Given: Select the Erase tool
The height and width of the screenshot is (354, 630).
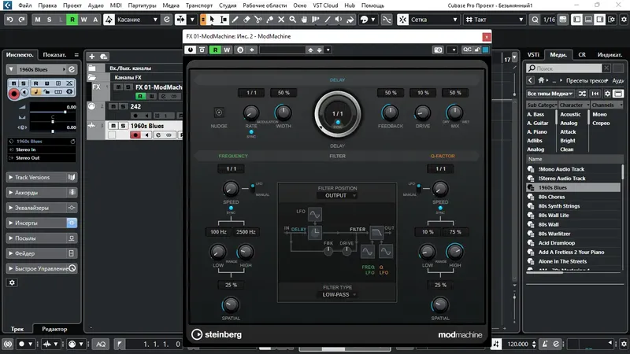Looking at the screenshot, I should click(247, 19).
